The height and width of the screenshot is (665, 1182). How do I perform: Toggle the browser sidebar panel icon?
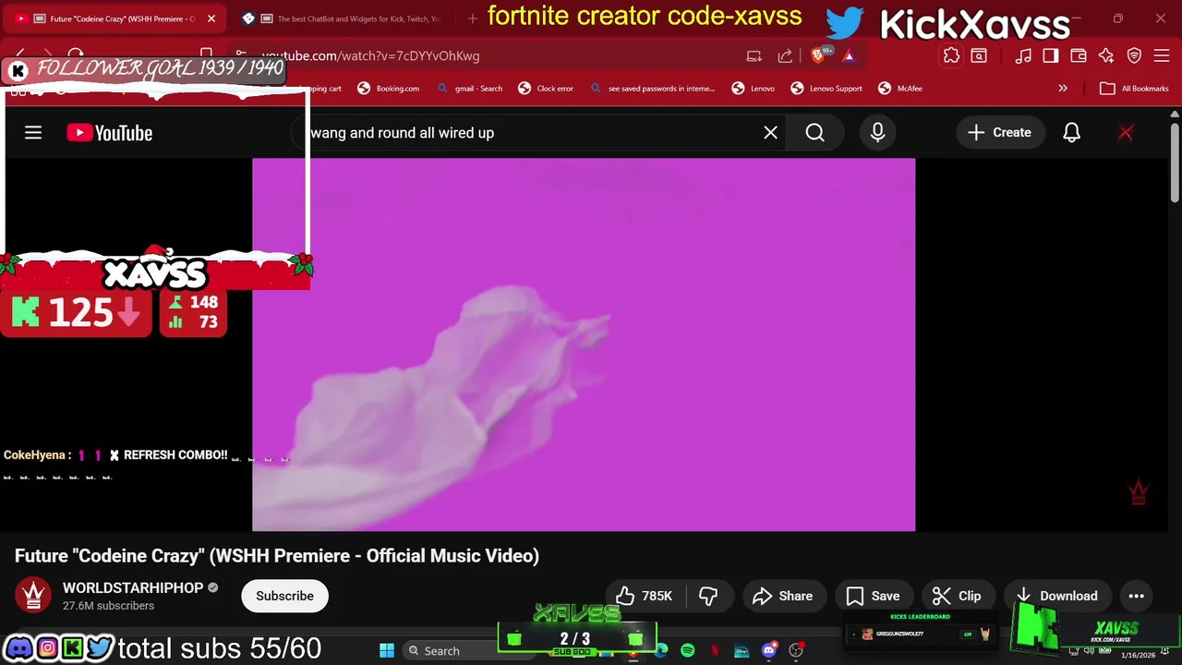tap(1051, 55)
